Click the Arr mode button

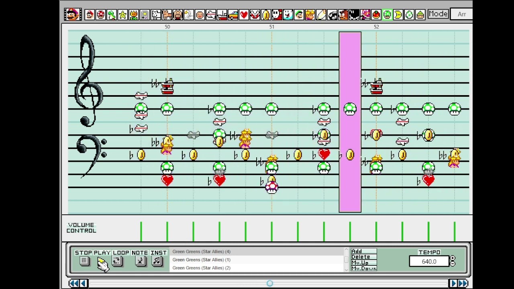pyautogui.click(x=462, y=14)
